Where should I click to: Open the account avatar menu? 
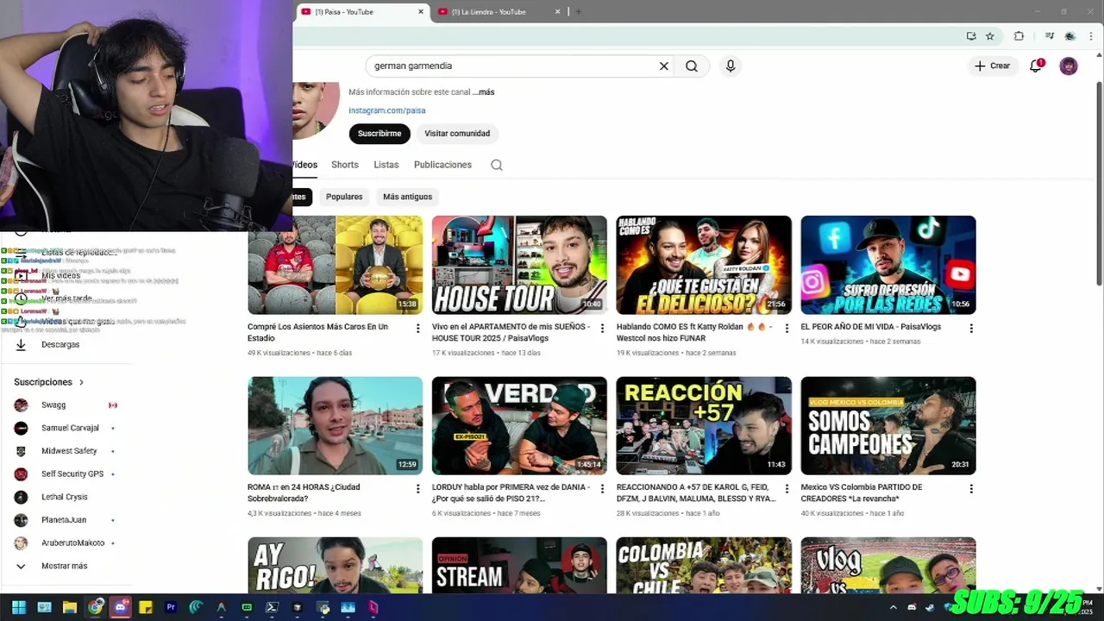(x=1069, y=66)
